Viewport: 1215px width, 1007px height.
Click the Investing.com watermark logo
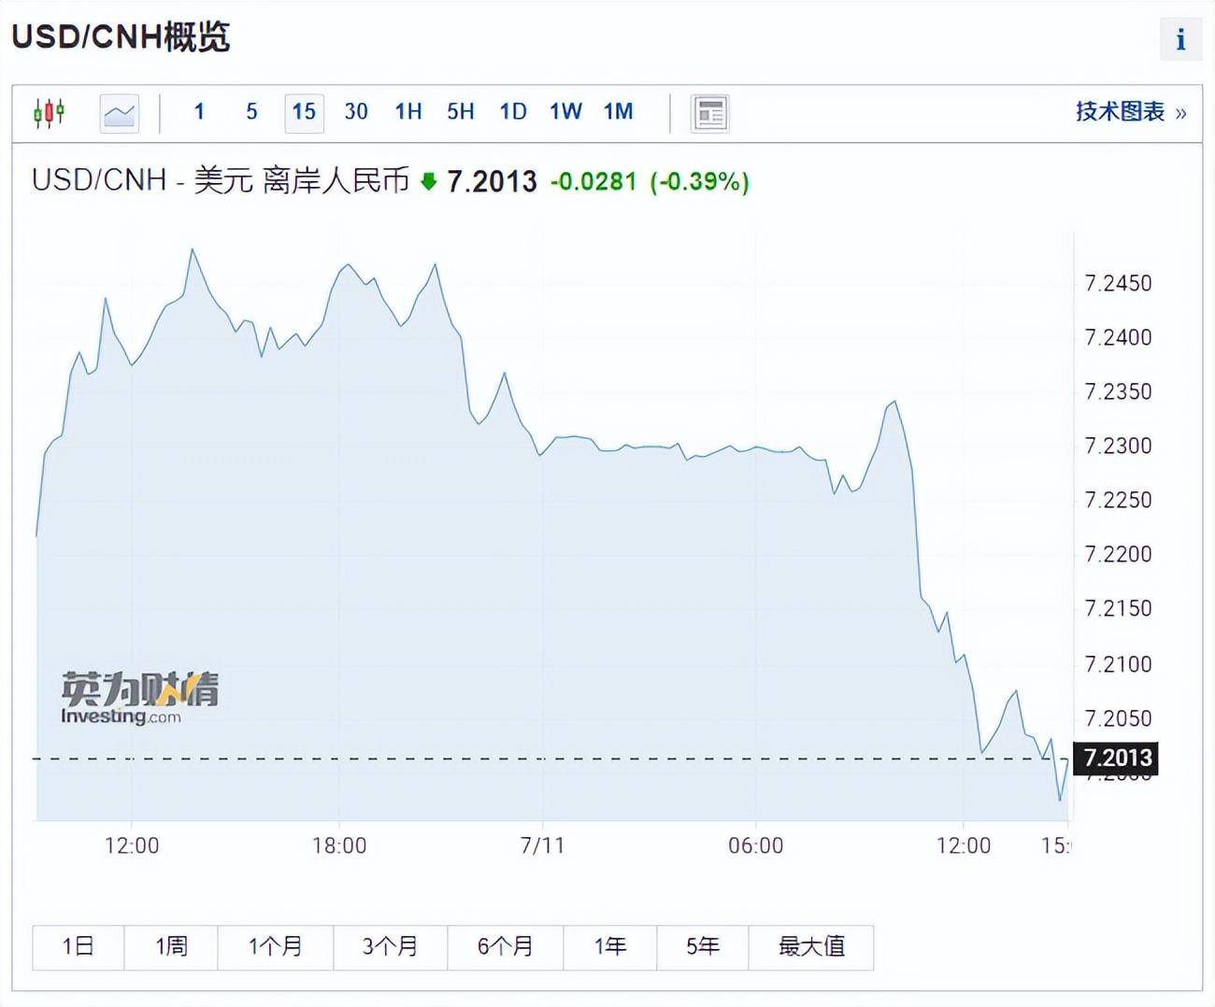[x=139, y=698]
